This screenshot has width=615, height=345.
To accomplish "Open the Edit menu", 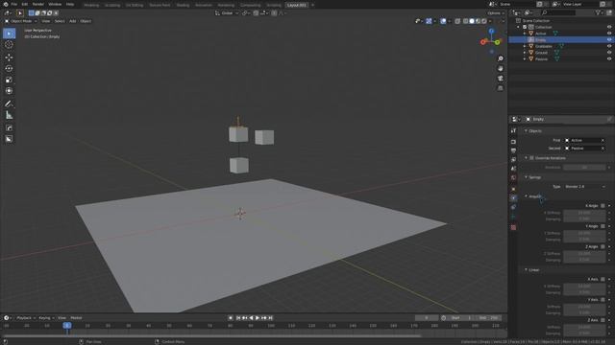I will click(x=25, y=4).
